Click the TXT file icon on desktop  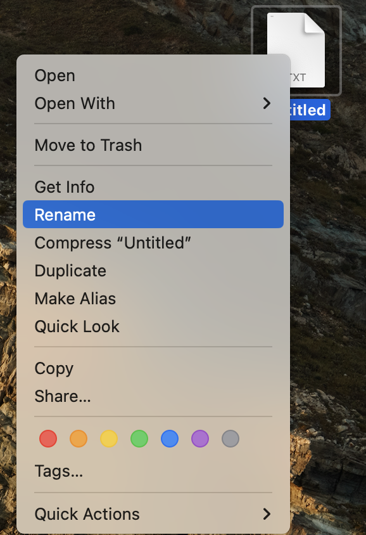pyautogui.click(x=296, y=50)
